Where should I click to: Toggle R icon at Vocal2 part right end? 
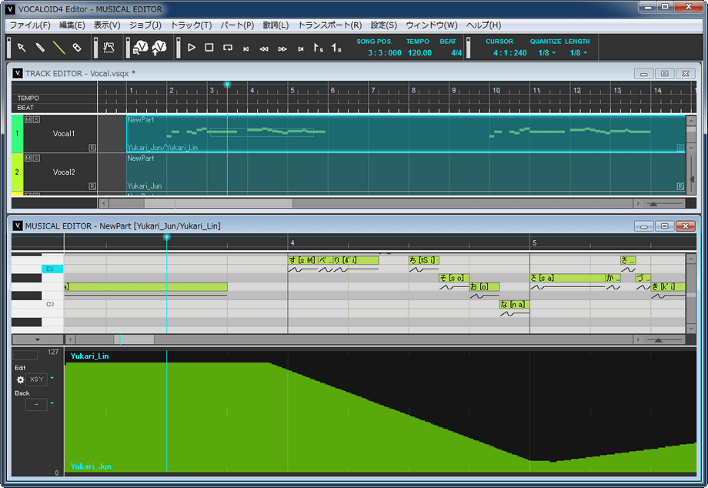(x=680, y=186)
